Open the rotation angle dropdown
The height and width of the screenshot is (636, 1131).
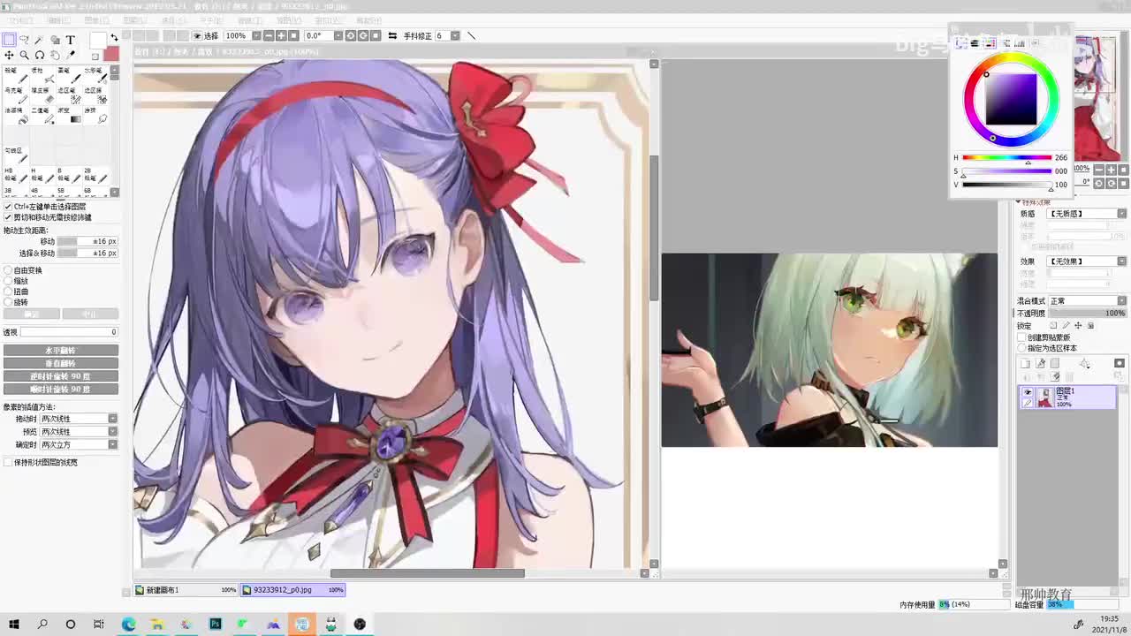pos(337,36)
